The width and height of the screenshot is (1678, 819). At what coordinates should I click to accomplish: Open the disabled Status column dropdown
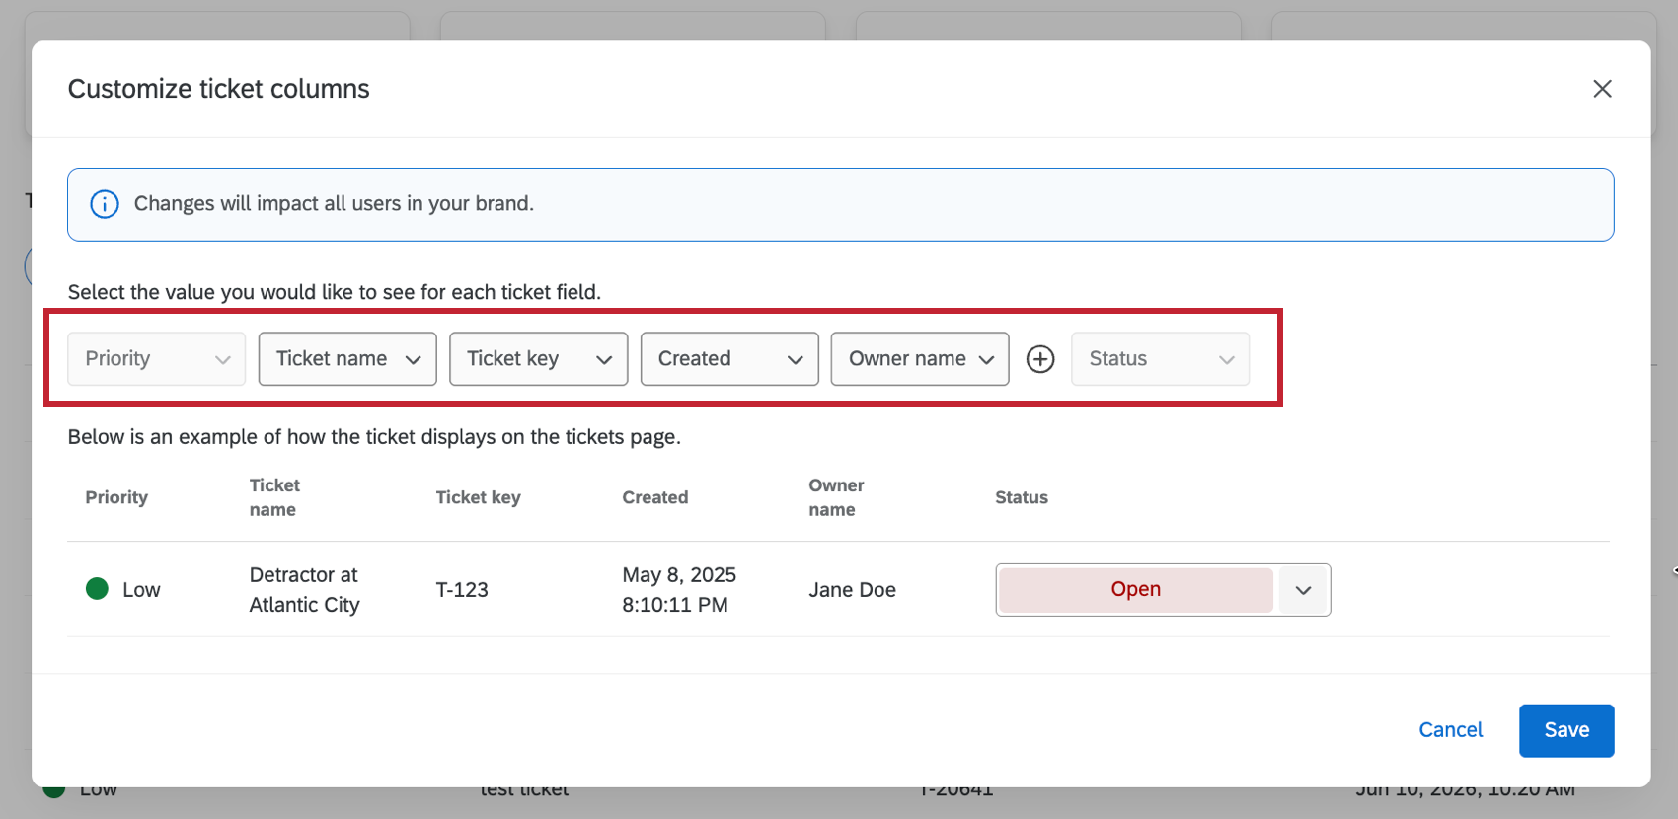(x=1161, y=359)
